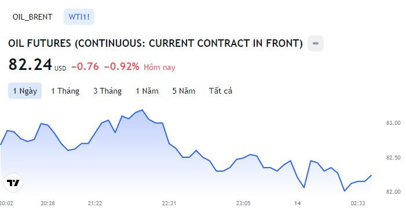
Task: Select the 3 Tháng range option
Action: (108, 91)
